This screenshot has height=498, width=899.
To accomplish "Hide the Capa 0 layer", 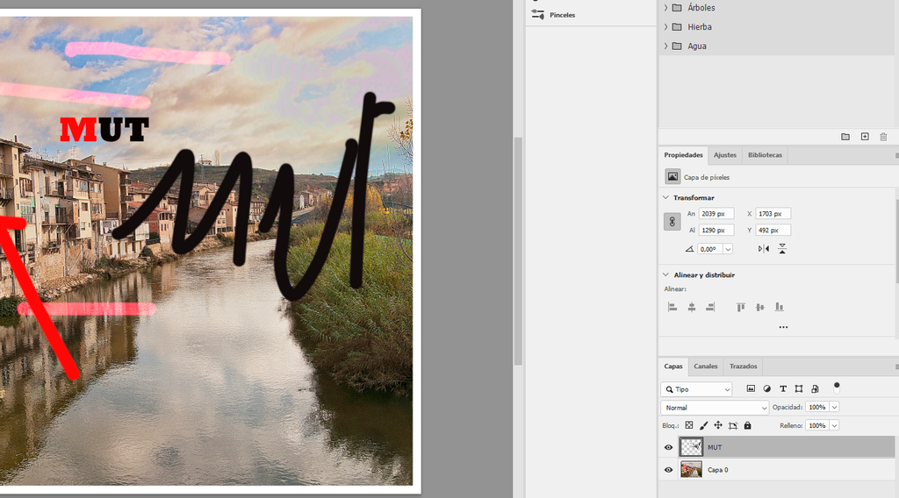I will pyautogui.click(x=668, y=470).
